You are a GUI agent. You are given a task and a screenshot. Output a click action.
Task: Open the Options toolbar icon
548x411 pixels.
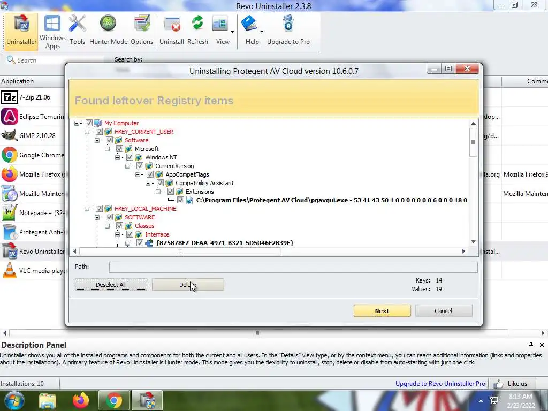coord(142,31)
